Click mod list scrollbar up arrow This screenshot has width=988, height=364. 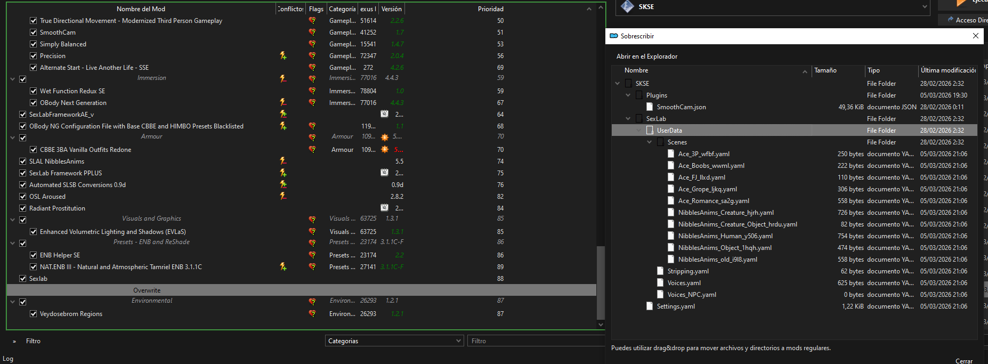point(601,7)
